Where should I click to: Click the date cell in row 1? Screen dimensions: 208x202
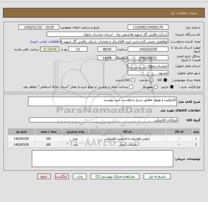tap(21, 139)
